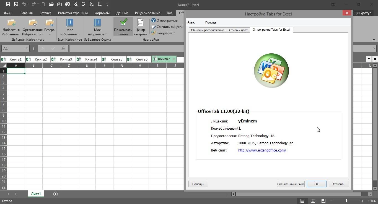Switch to Вставка ribbon tab
This screenshot has height=204, width=378.
tap(45, 13)
